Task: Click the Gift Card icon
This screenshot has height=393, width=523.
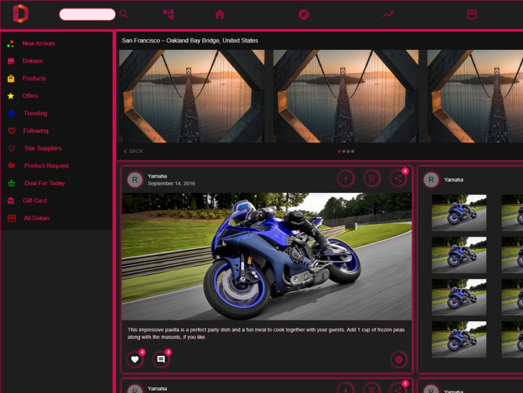Action: (10, 200)
